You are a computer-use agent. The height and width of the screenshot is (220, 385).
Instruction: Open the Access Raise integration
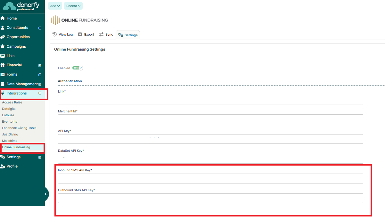pyautogui.click(x=12, y=102)
